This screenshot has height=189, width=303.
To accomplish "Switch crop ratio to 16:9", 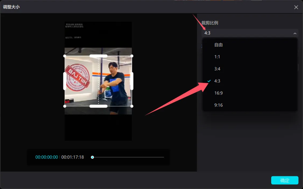I will [x=218, y=93].
